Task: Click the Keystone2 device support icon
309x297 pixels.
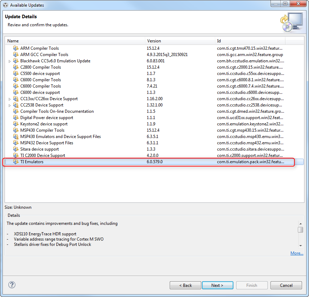Action: 16,124
